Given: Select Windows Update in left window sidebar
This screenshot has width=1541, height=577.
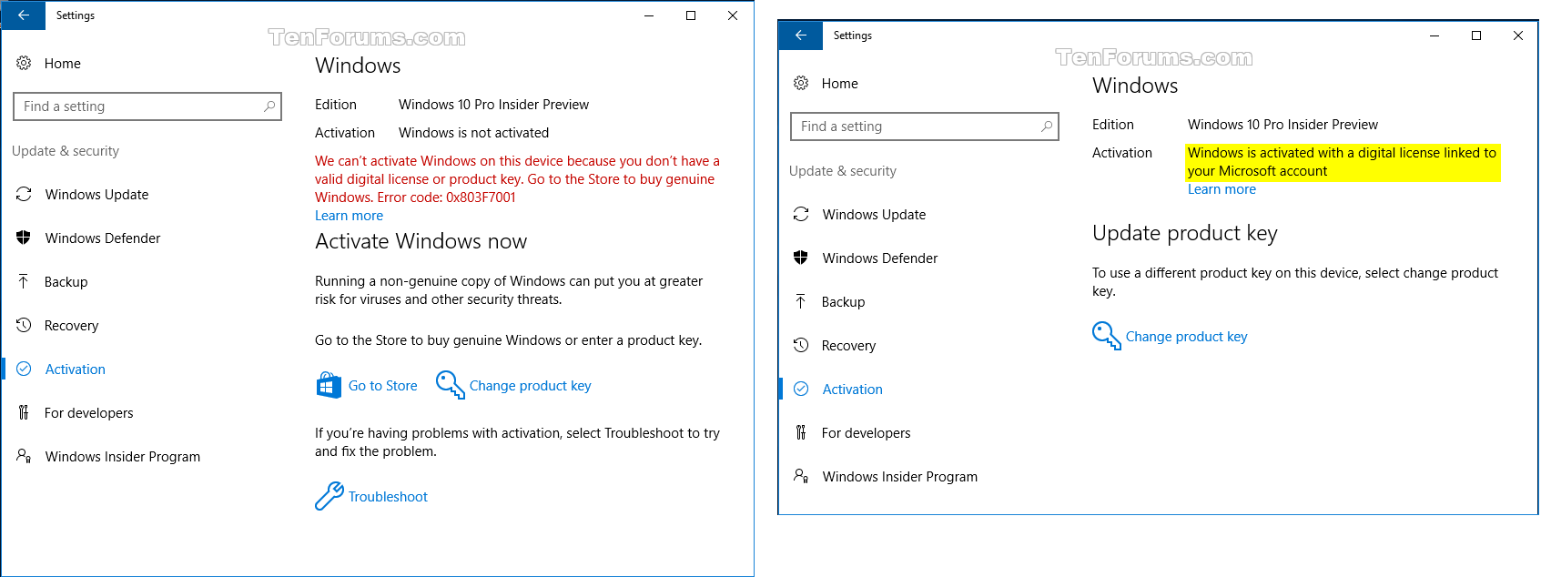Looking at the screenshot, I should tap(96, 195).
